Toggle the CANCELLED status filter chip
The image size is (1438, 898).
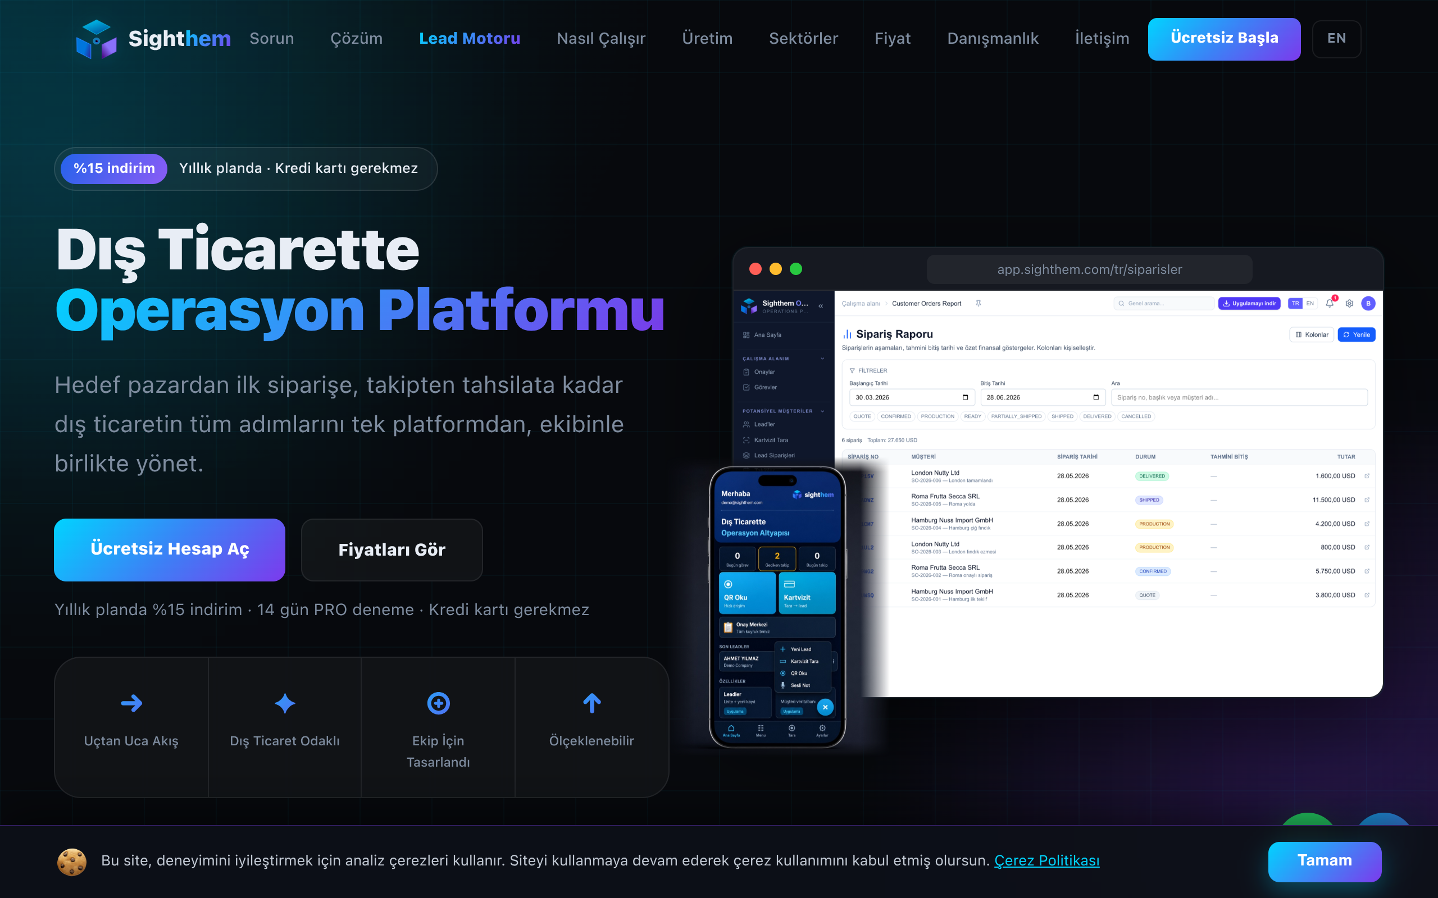point(1136,416)
